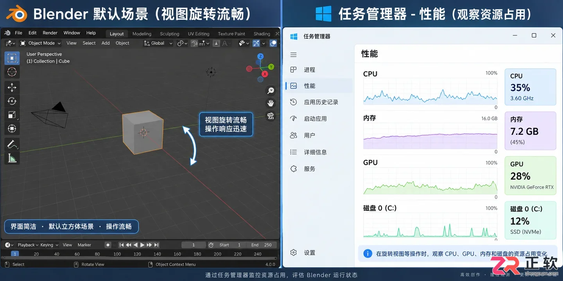The image size is (563, 281).
Task: Select the 性能 item in Task Manager sidebar
Action: (319, 86)
